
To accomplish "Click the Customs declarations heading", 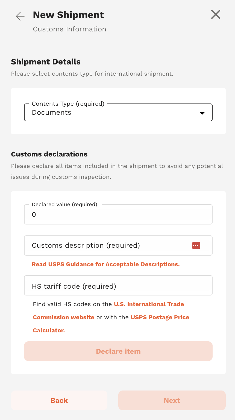I will point(49,154).
